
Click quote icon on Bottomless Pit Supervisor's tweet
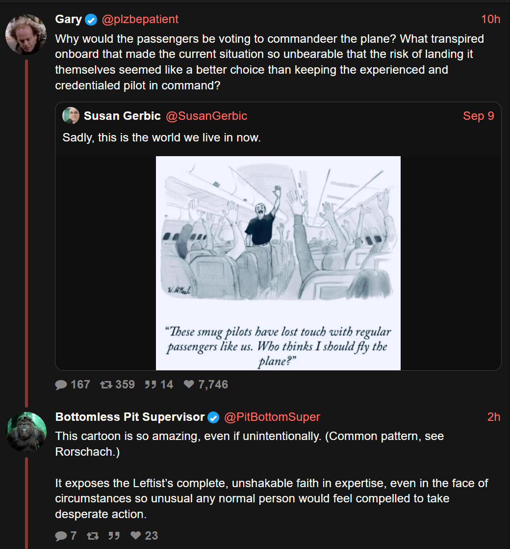[x=114, y=536]
